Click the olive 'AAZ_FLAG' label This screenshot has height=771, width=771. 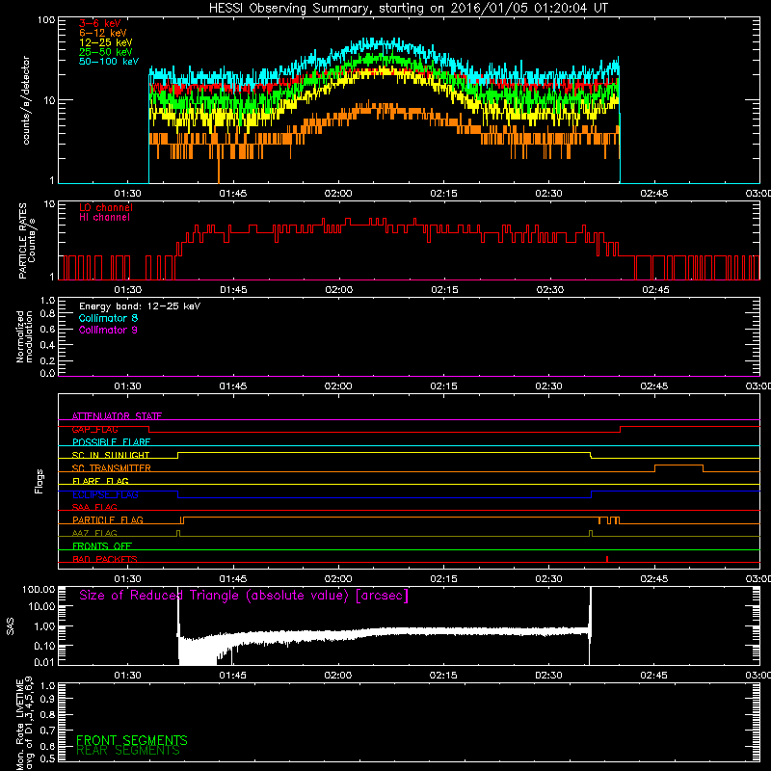point(94,533)
